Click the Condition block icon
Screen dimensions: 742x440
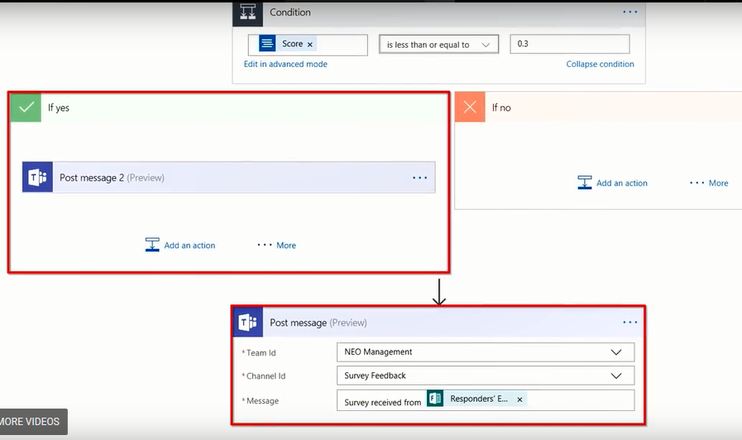[247, 12]
